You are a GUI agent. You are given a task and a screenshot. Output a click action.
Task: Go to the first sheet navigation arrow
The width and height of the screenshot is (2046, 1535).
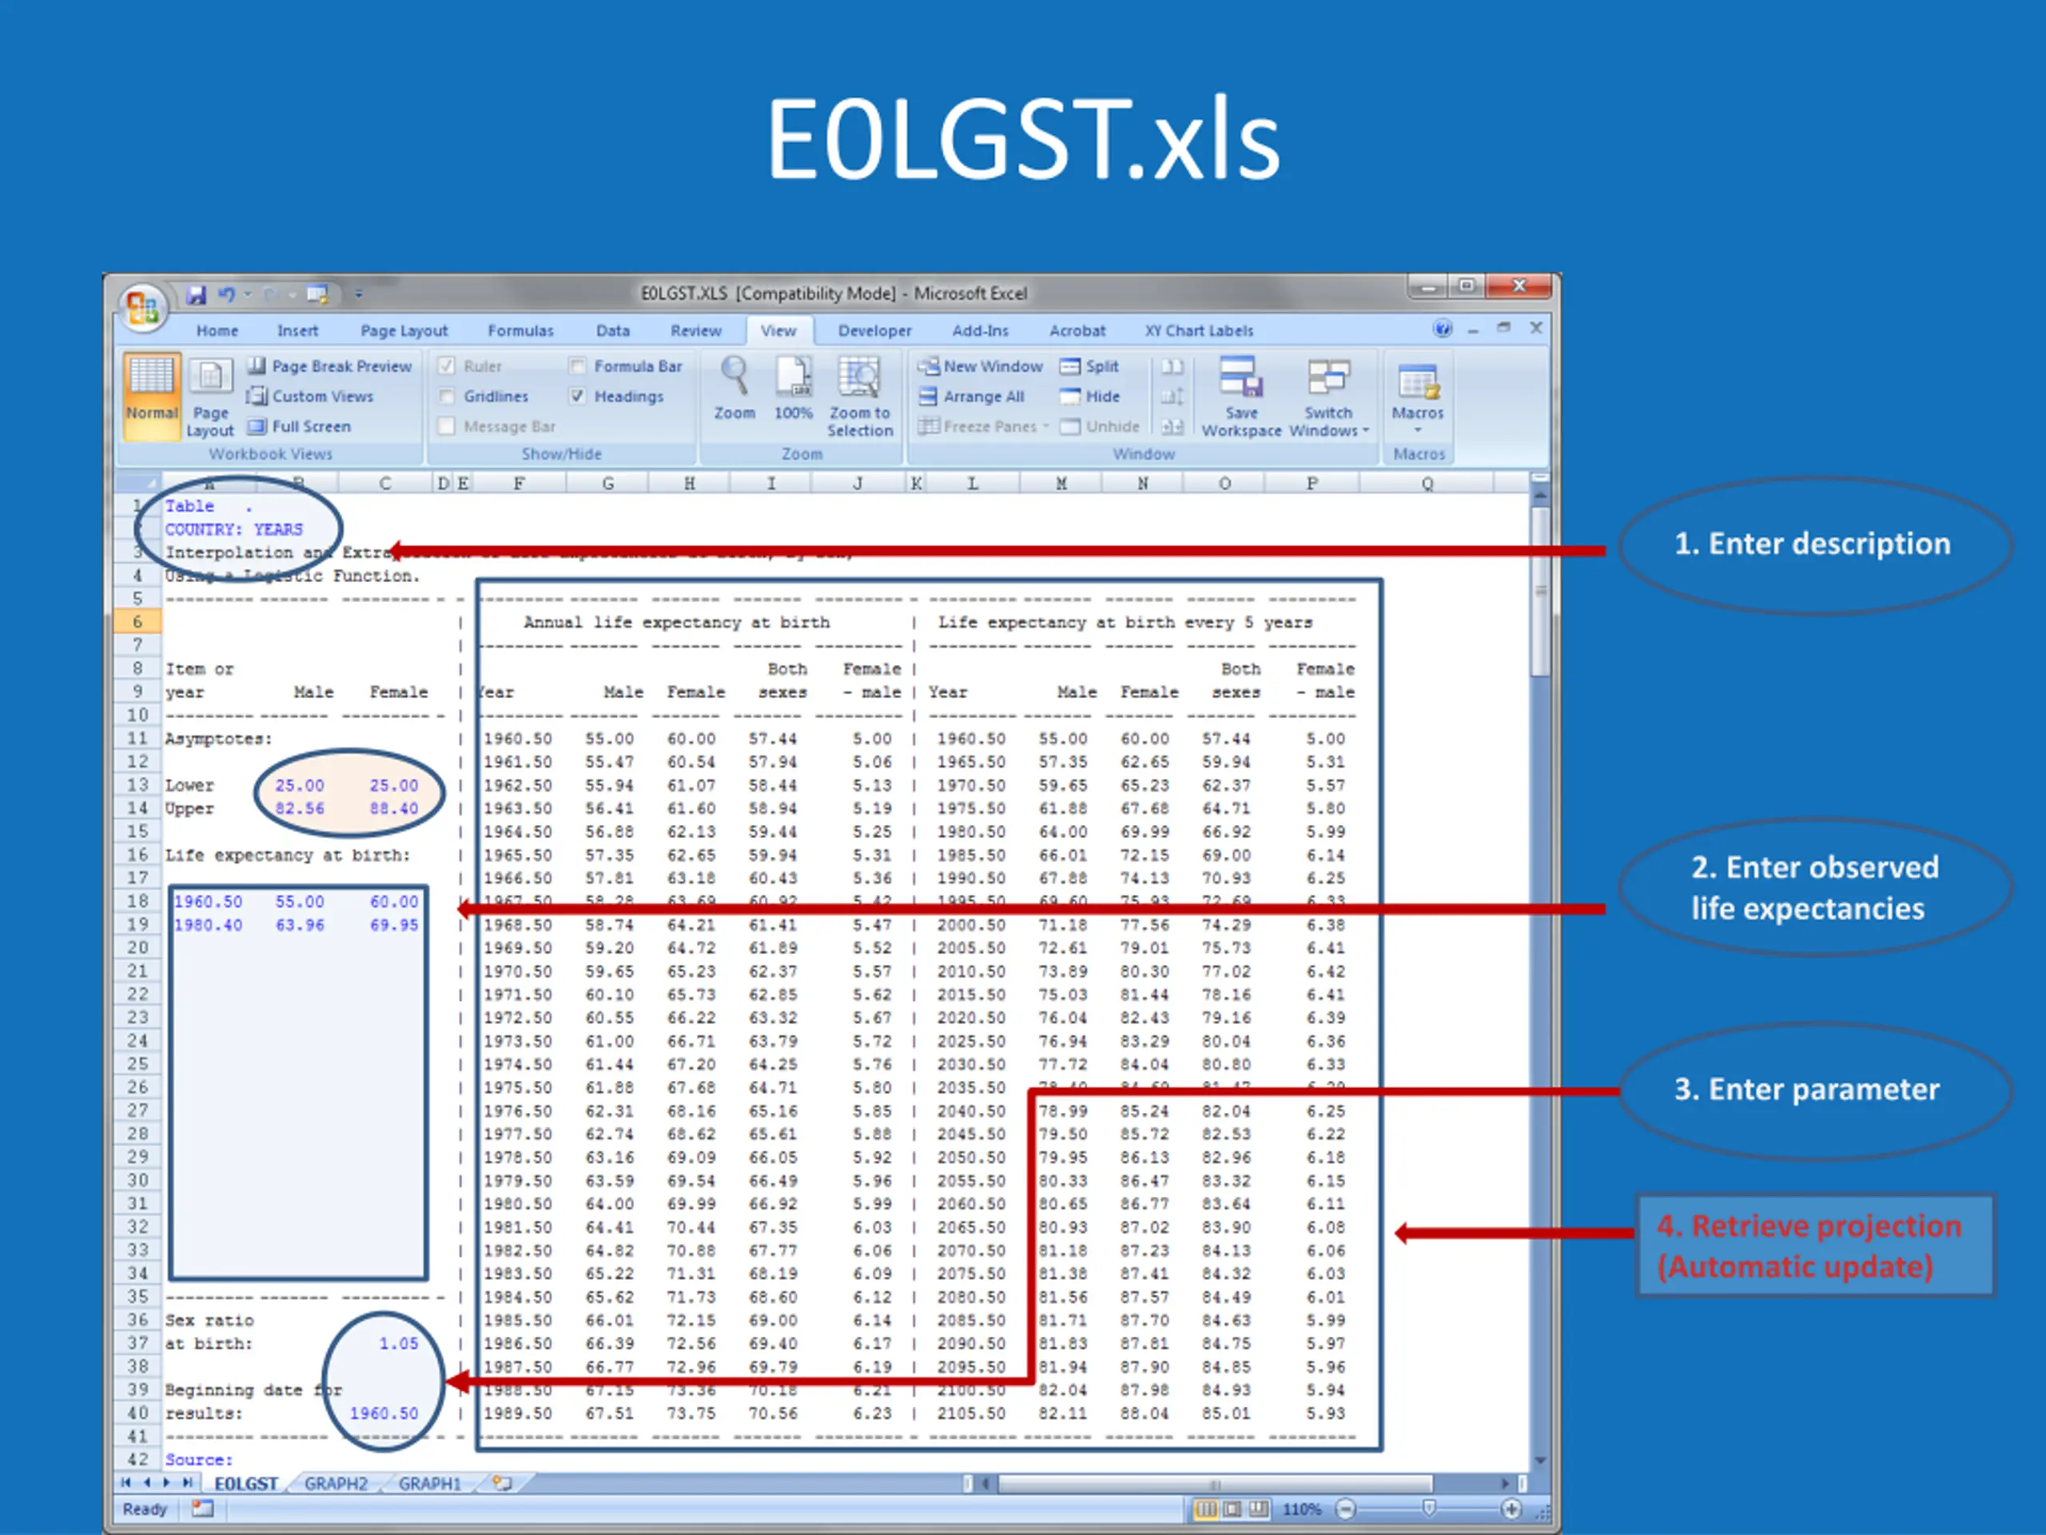click(125, 1482)
